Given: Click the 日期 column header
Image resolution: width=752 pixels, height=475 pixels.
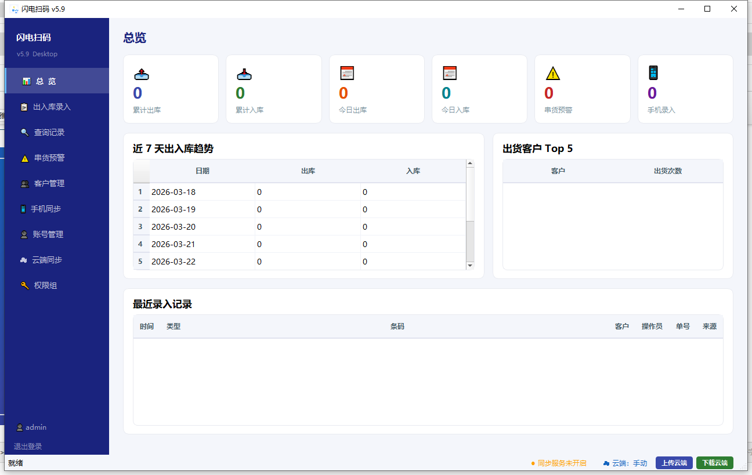Looking at the screenshot, I should pos(202,171).
